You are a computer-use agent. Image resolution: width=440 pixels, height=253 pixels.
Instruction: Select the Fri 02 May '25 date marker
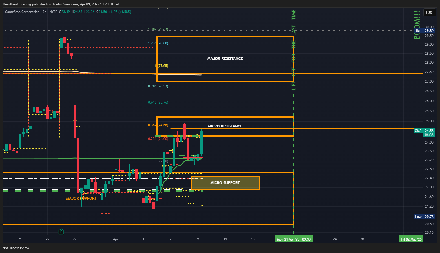(x=411, y=239)
